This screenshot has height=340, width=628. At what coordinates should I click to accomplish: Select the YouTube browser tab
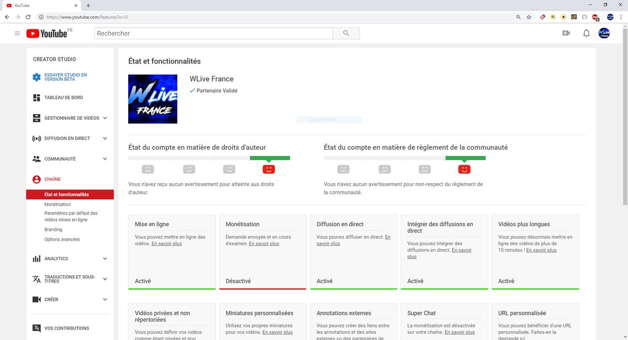[42, 5]
